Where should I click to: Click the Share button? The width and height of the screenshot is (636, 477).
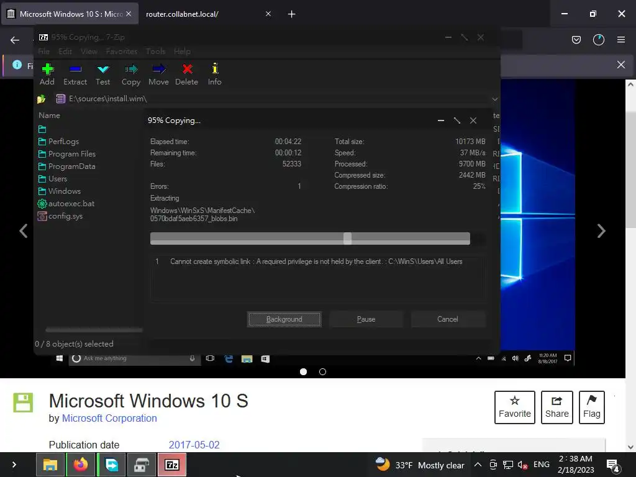pyautogui.click(x=557, y=407)
